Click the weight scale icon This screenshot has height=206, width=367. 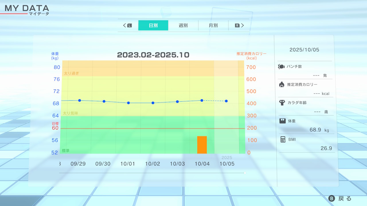click(x=282, y=121)
